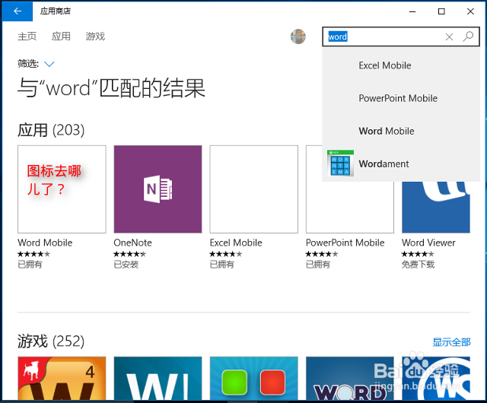
Task: Close the 应用商店 window
Action: pos(470,11)
